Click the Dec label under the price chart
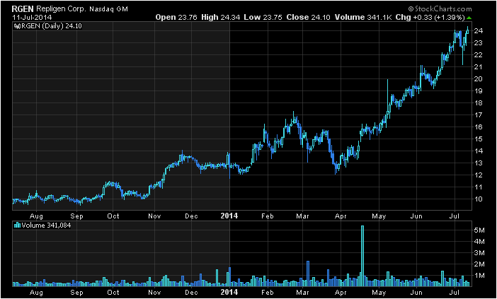 191,216
